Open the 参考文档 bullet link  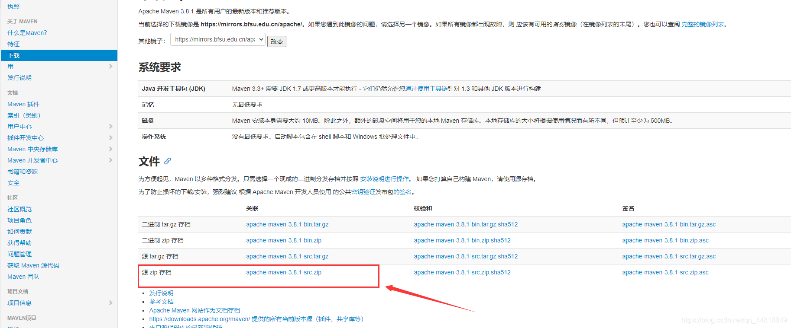coord(161,302)
